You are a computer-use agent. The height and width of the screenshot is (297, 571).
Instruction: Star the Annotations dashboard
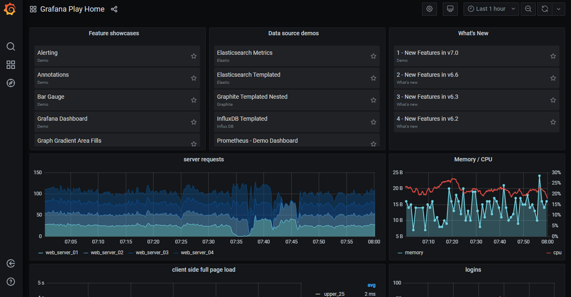(194, 78)
